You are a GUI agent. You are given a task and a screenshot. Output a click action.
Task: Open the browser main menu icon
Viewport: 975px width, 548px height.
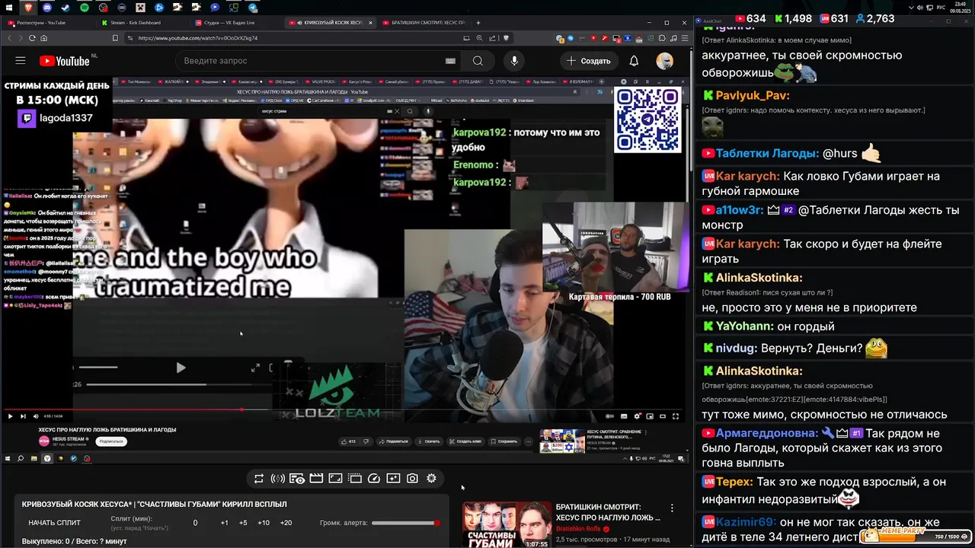point(685,38)
